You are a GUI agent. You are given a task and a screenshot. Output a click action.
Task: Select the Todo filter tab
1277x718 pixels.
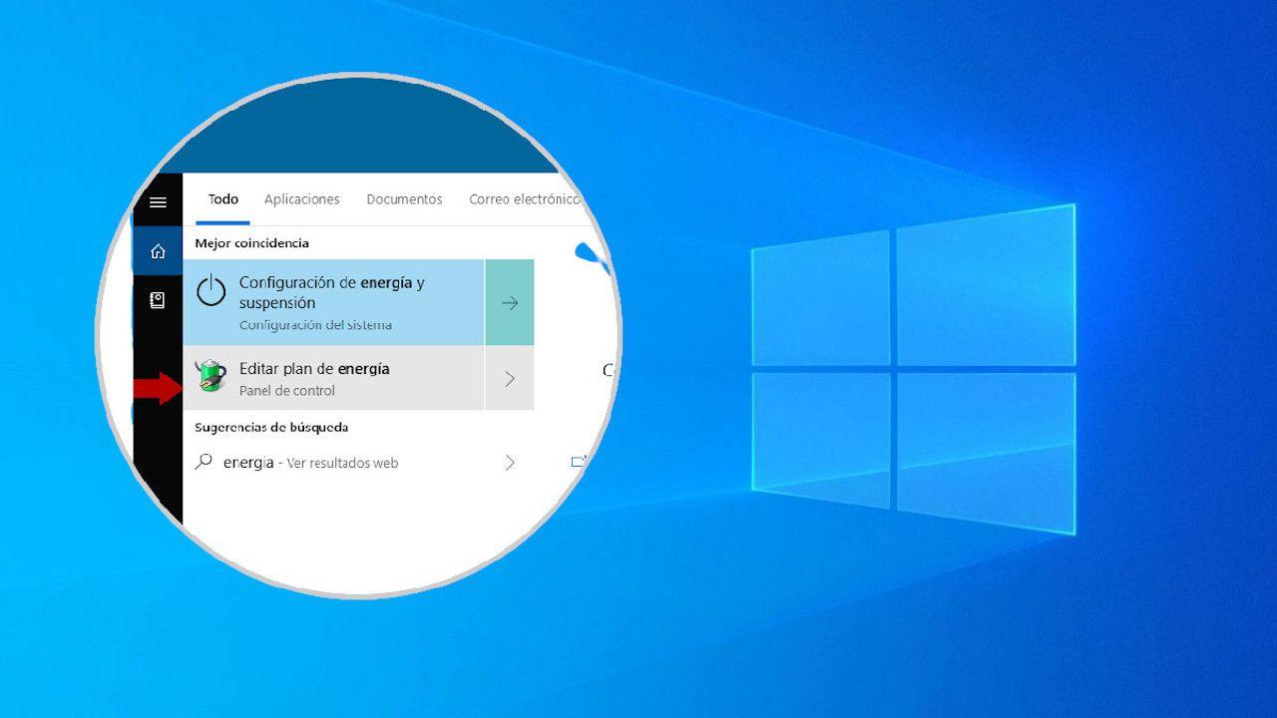click(x=222, y=199)
